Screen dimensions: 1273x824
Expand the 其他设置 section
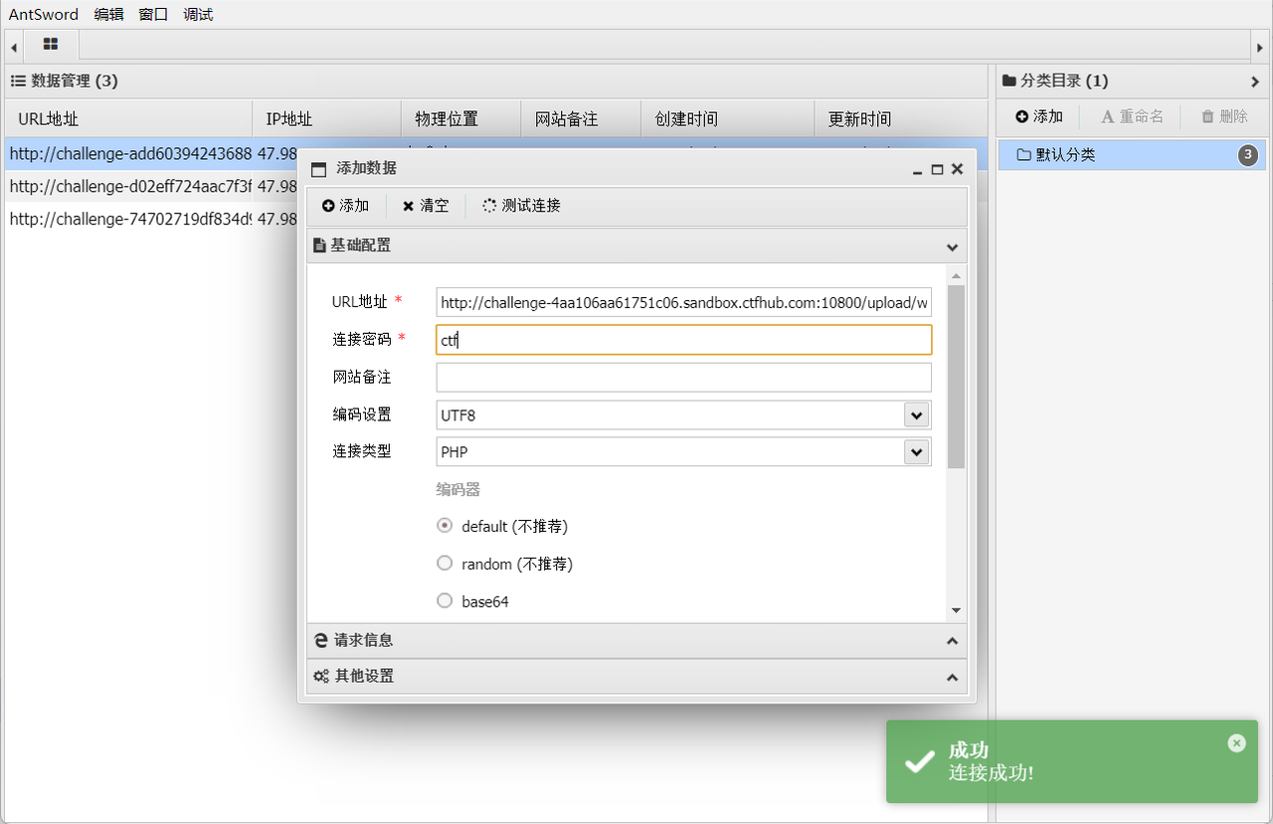click(636, 677)
